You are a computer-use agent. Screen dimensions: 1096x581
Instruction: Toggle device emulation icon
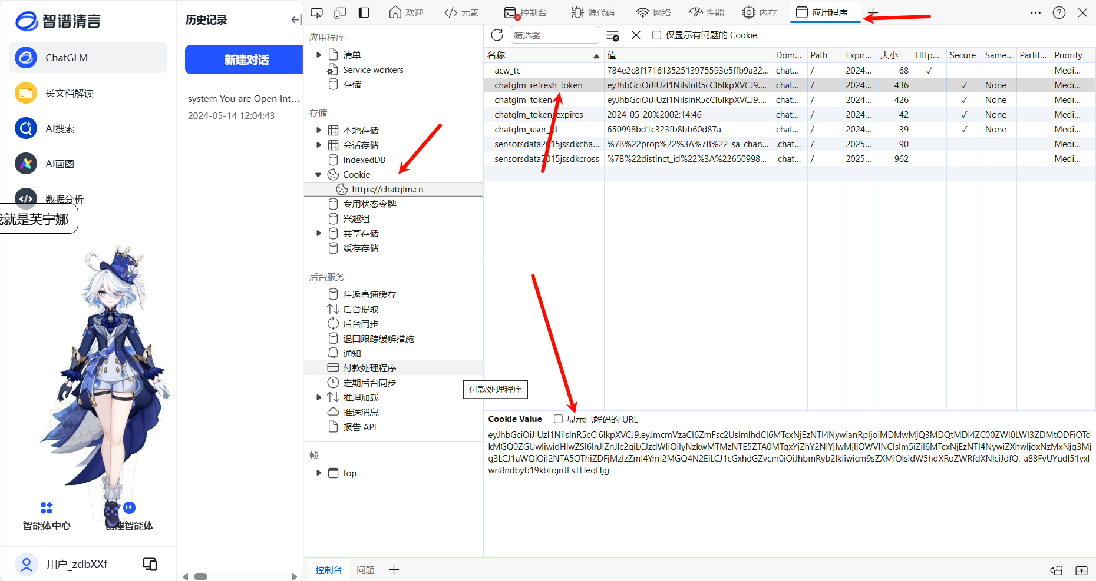click(x=340, y=12)
